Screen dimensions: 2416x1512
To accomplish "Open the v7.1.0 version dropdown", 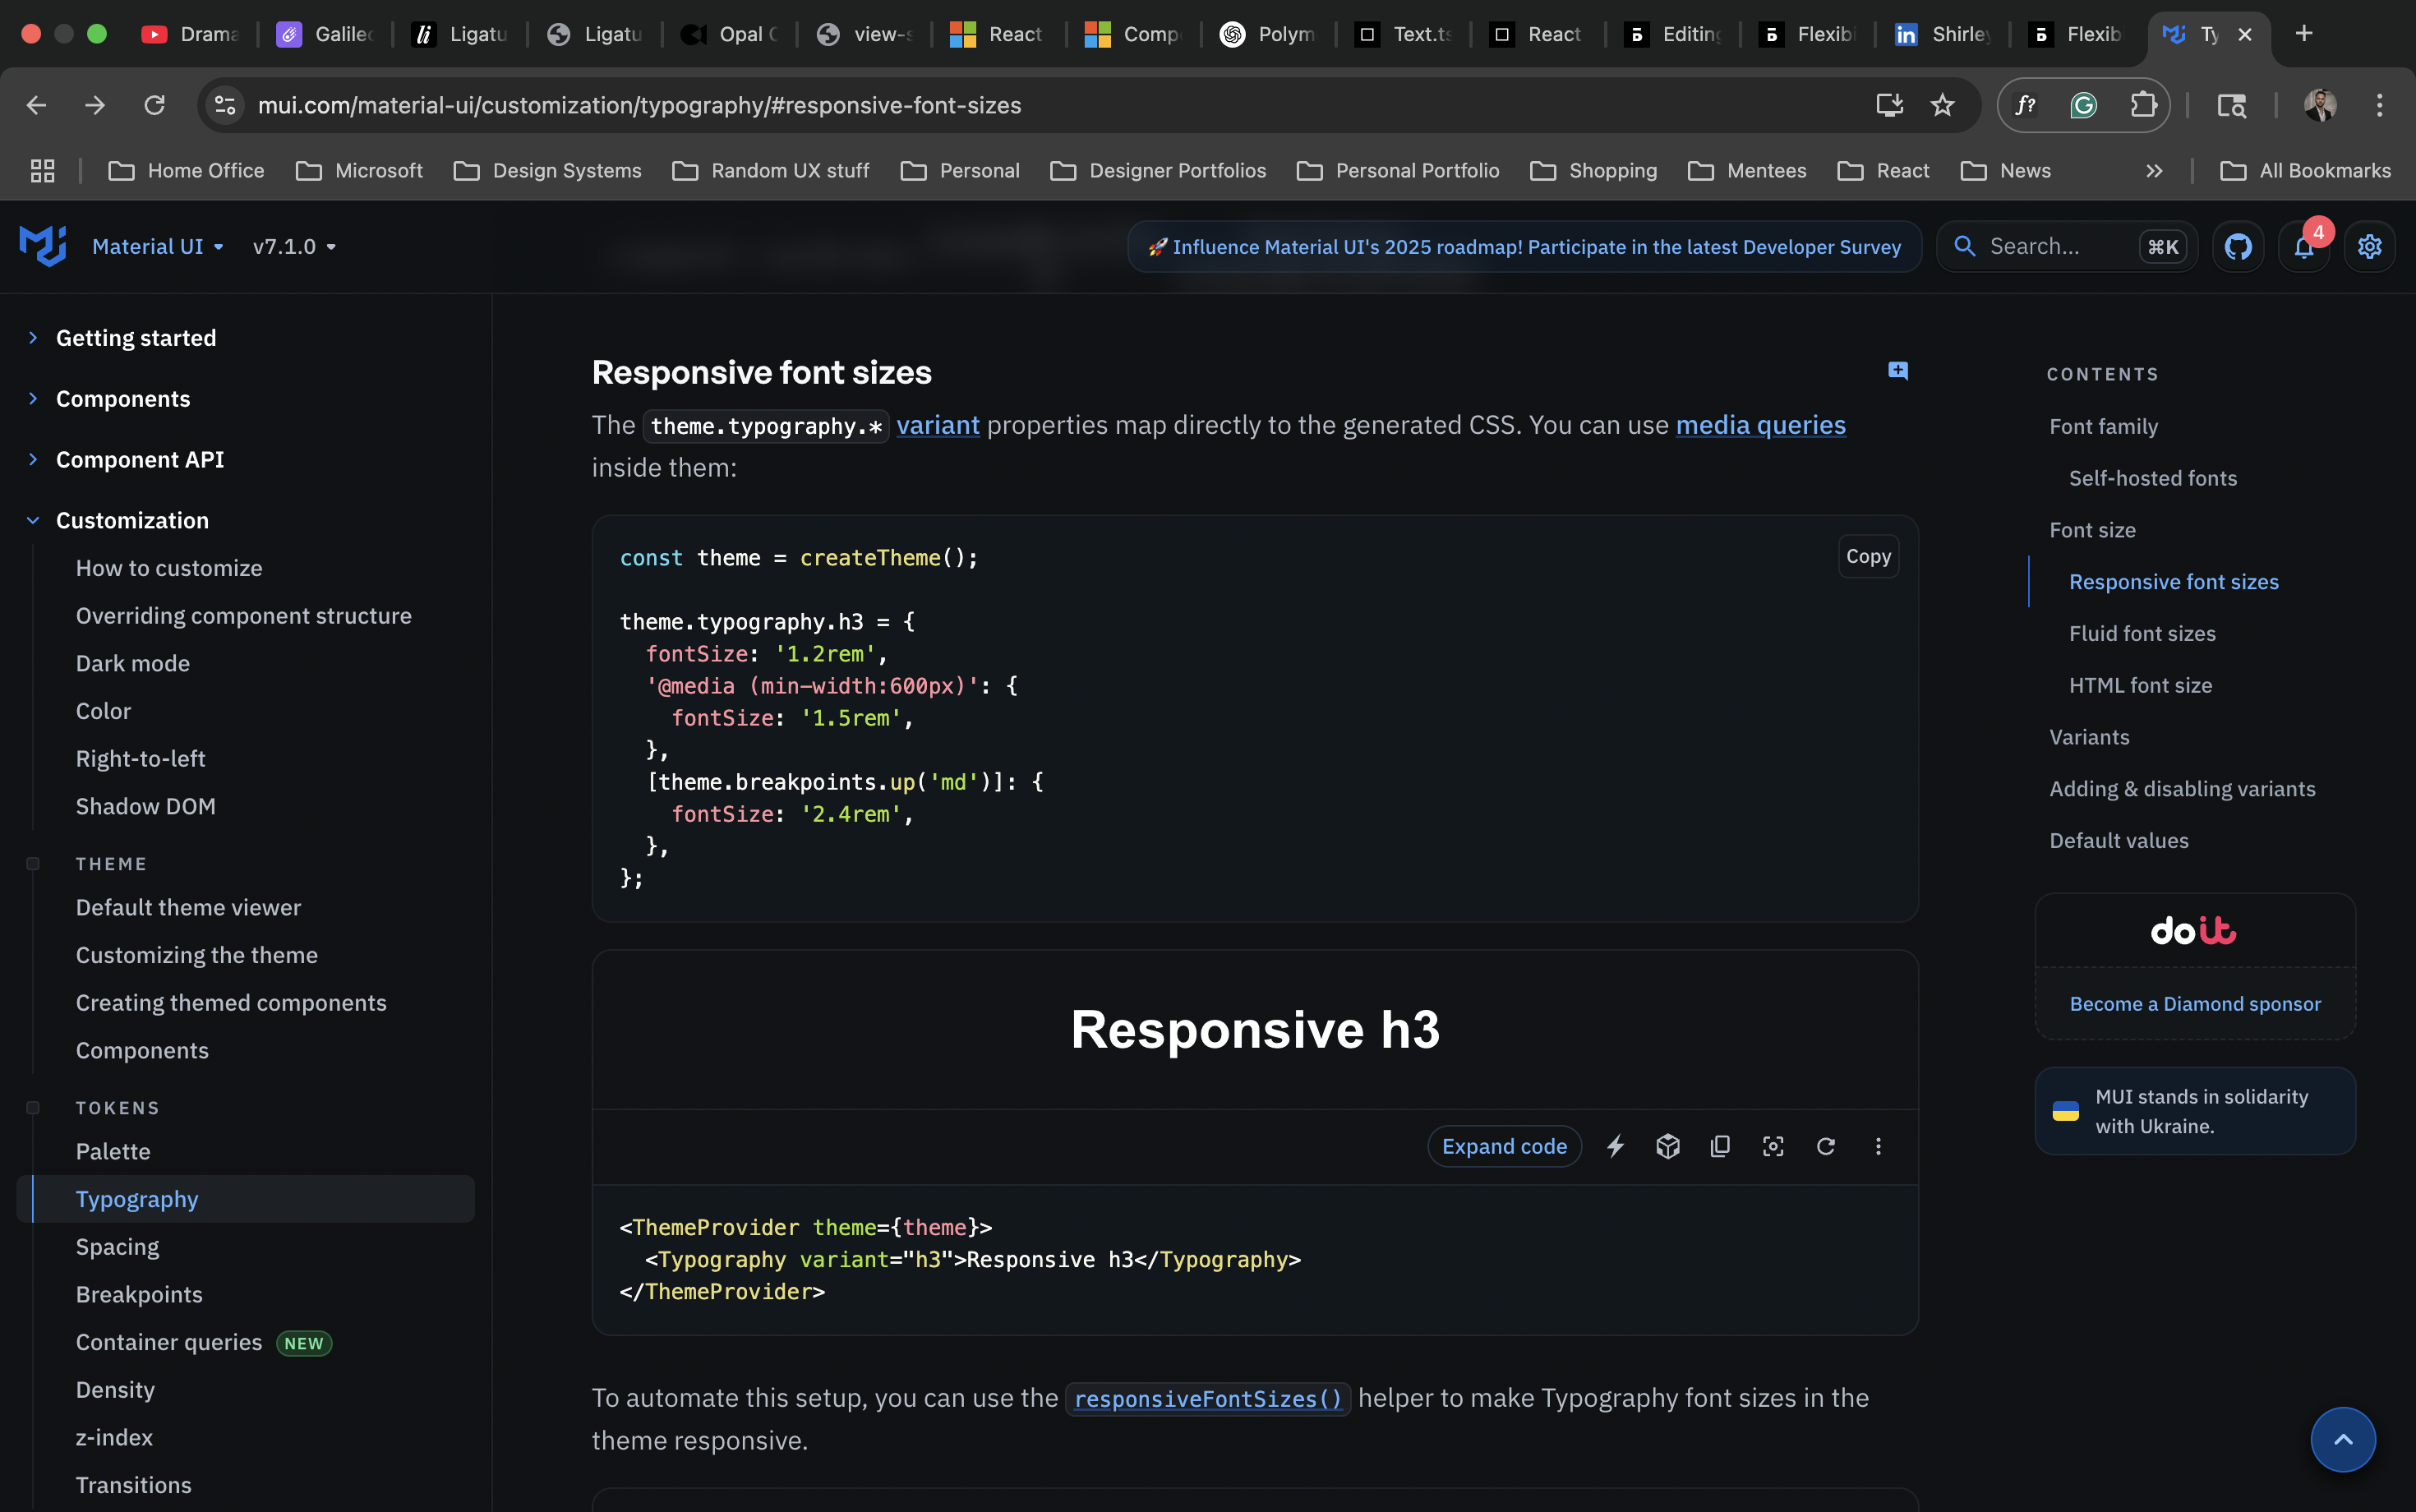I will click(293, 246).
